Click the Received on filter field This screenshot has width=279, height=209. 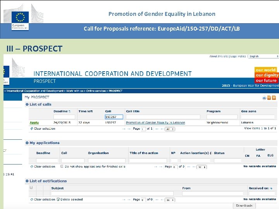(x=262, y=194)
